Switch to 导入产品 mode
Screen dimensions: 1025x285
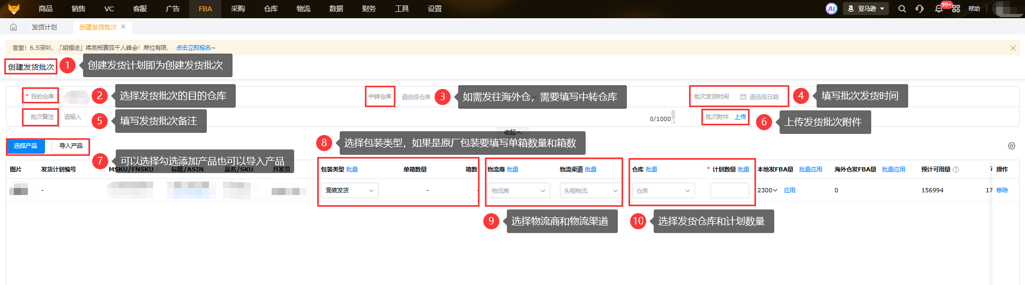click(71, 146)
